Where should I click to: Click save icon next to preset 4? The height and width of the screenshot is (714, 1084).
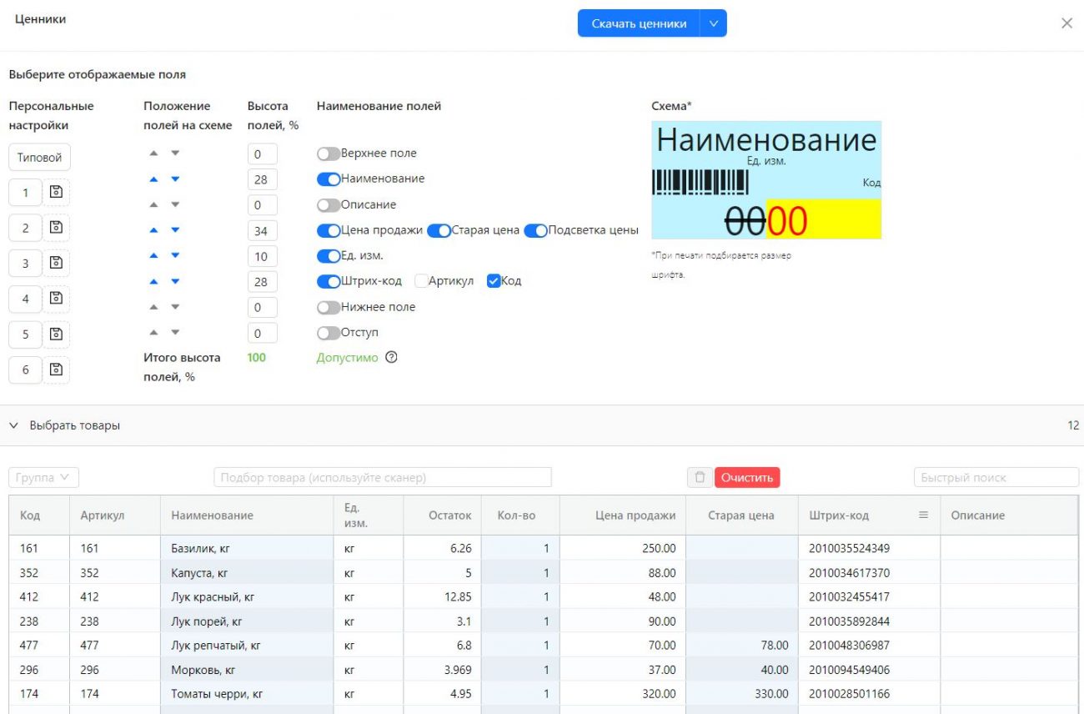click(56, 299)
